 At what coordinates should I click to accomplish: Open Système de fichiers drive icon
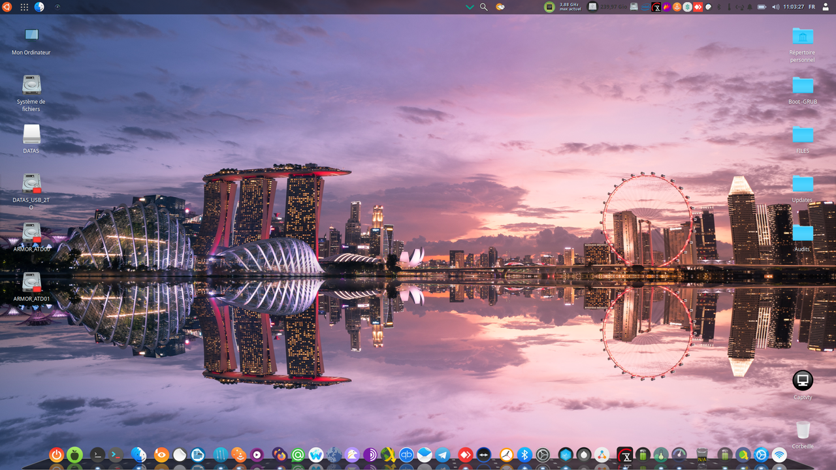(x=31, y=85)
